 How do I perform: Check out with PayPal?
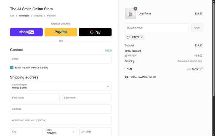click(x=61, y=32)
